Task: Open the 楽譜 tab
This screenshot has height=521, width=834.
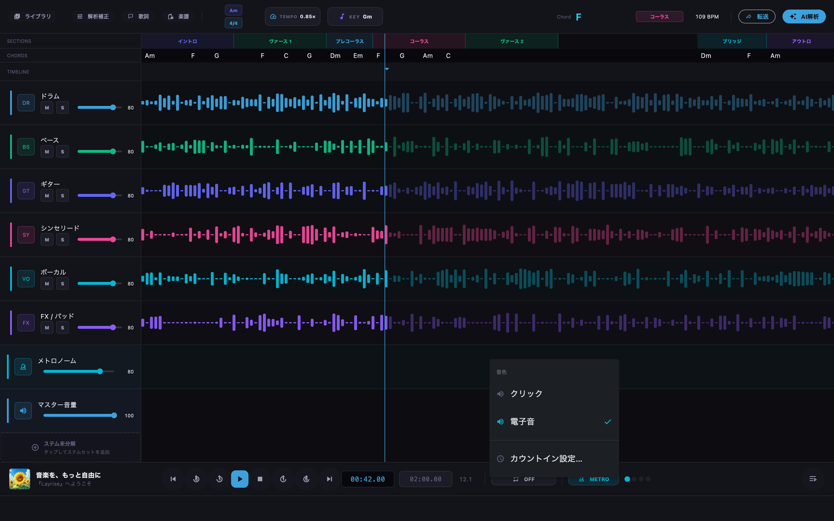Action: (178, 16)
